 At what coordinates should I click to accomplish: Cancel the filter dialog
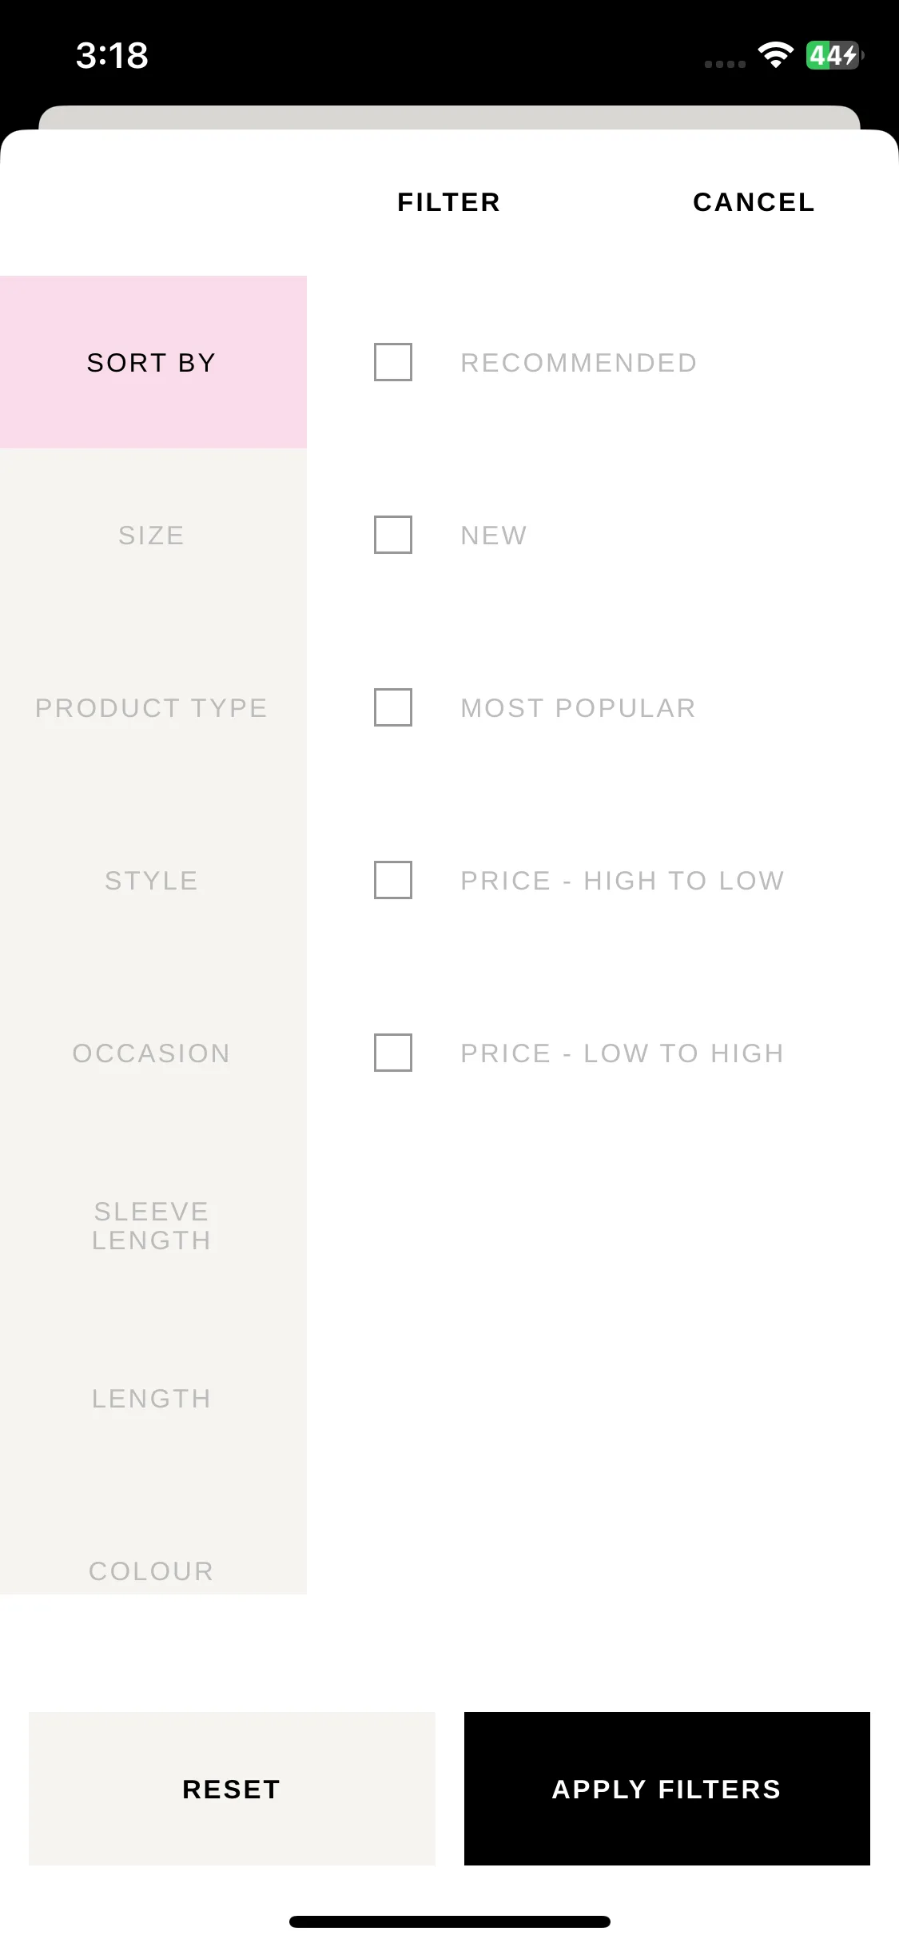click(x=754, y=202)
